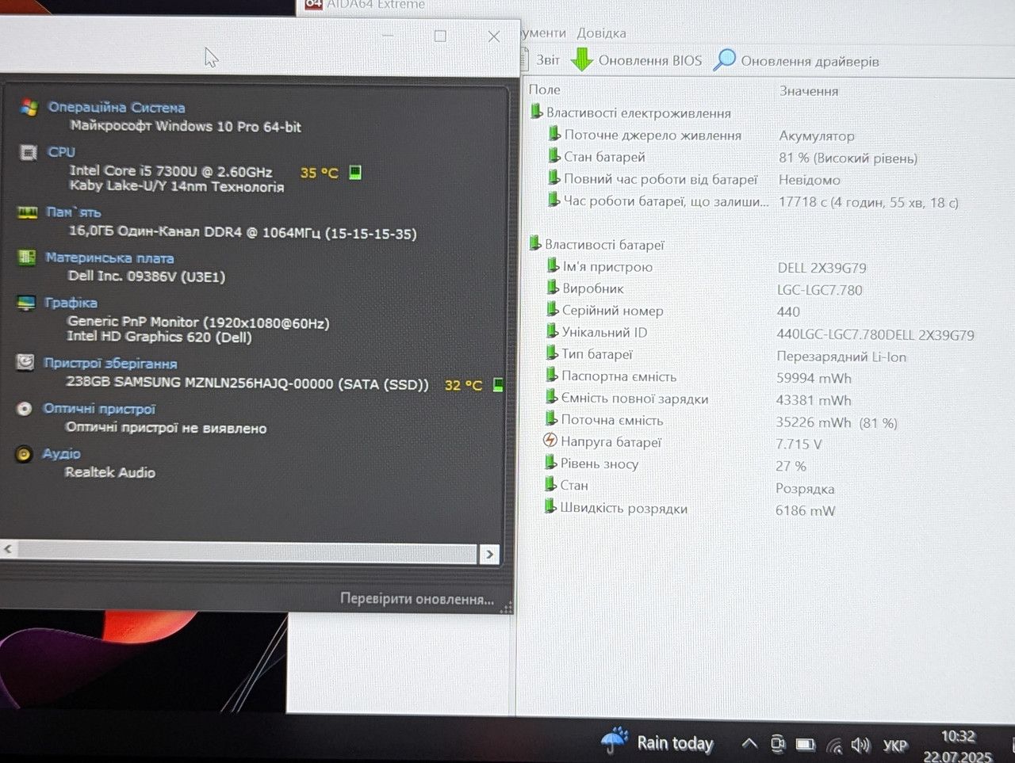Open the Optical devices disc icon
The height and width of the screenshot is (763, 1015).
25,409
